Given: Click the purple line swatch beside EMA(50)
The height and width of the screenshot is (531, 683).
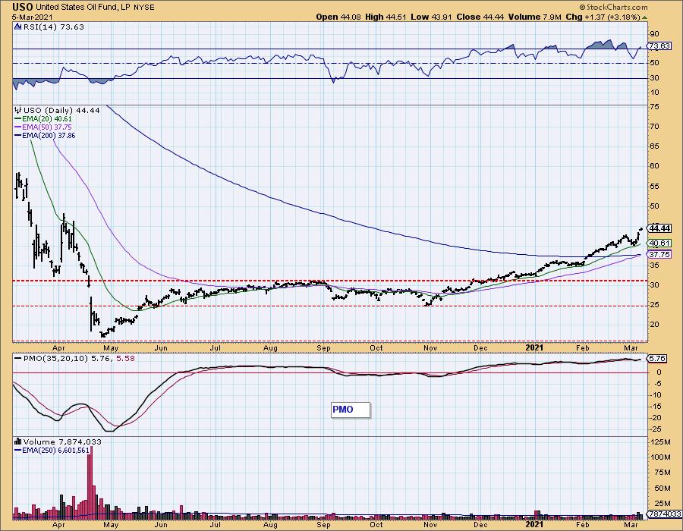Looking at the screenshot, I should pos(18,127).
